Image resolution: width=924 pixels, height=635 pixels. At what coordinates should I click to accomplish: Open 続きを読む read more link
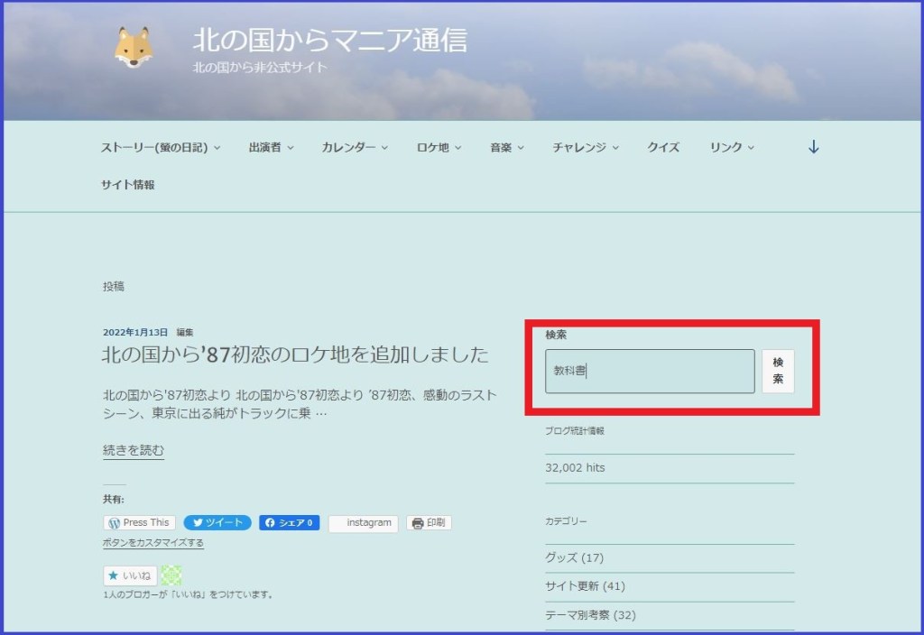pyautogui.click(x=134, y=450)
